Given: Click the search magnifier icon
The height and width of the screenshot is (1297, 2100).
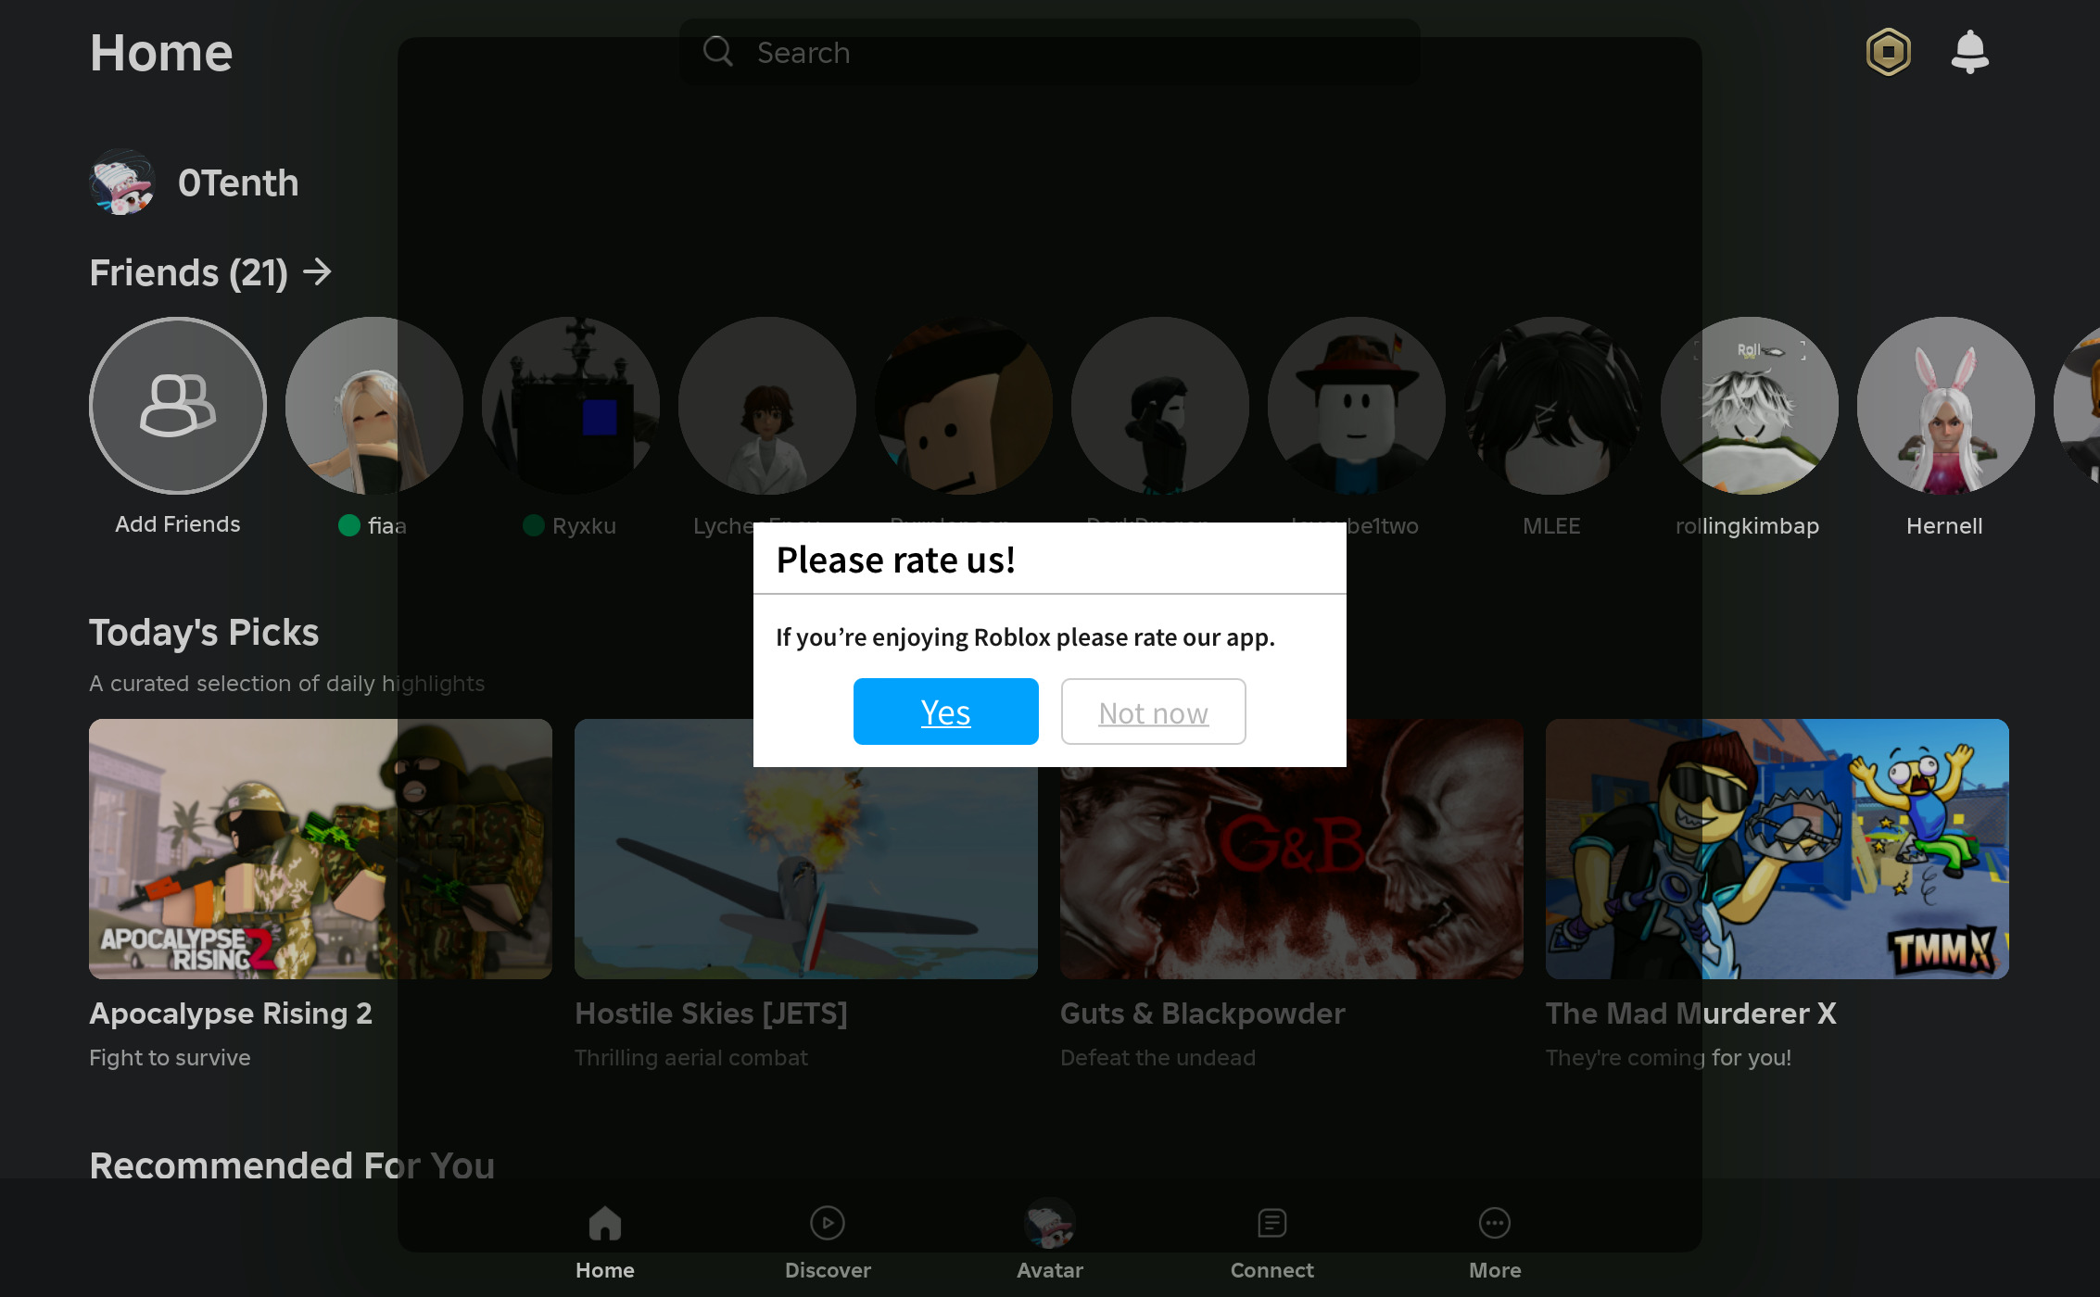Looking at the screenshot, I should click(718, 52).
